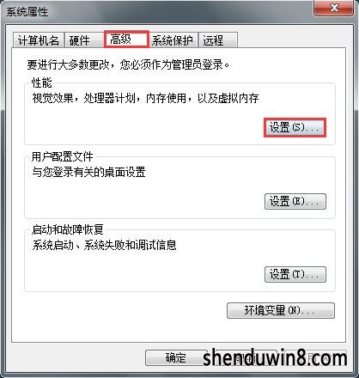
Task: Click the 系统属性 title bar text
Action: [x=27, y=12]
